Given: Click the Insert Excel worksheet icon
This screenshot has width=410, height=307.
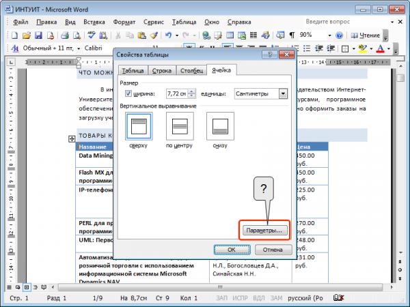Looking at the screenshot, I should (242, 35).
